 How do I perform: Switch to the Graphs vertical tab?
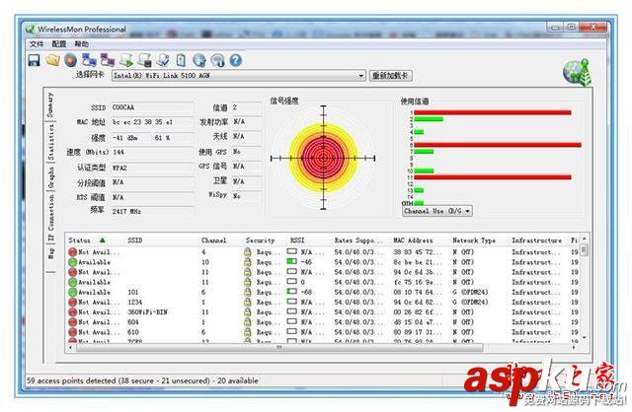point(50,177)
